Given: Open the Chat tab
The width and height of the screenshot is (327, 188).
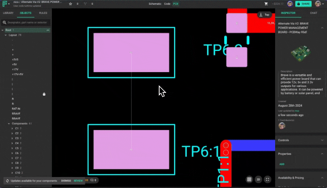Looking at the screenshot, I should (x=314, y=13).
